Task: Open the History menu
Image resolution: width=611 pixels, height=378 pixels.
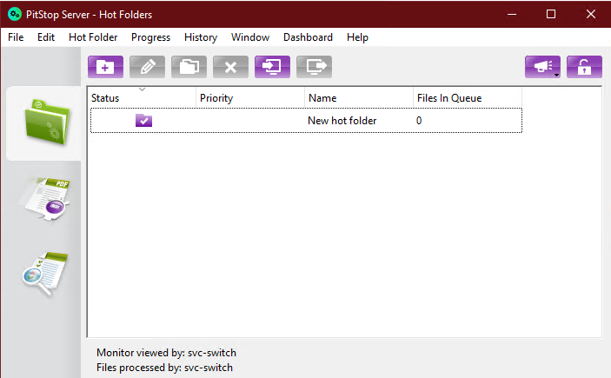Action: (201, 37)
